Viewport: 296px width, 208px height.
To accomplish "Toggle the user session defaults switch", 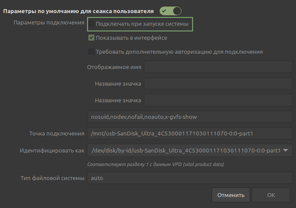I will click(171, 10).
